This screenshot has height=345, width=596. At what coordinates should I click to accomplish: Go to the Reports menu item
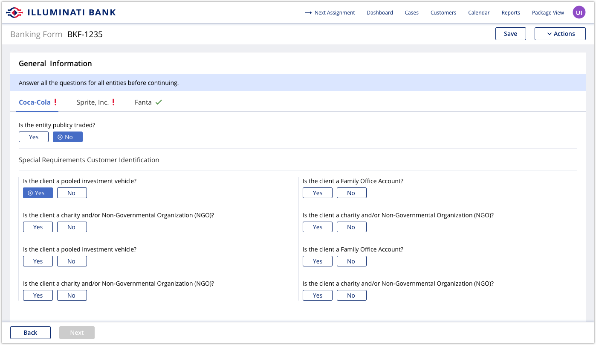pyautogui.click(x=510, y=13)
